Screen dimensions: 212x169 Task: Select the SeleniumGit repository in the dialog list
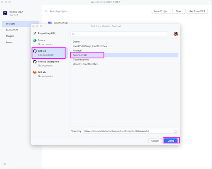click(x=124, y=55)
